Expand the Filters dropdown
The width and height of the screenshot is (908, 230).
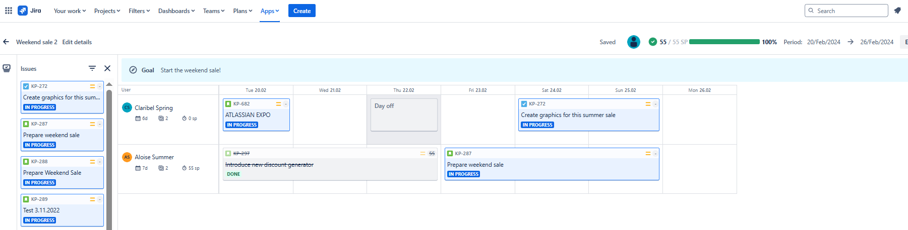click(139, 11)
